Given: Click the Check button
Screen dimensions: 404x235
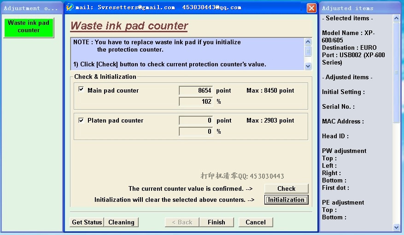Looking at the screenshot, I should click(286, 188).
